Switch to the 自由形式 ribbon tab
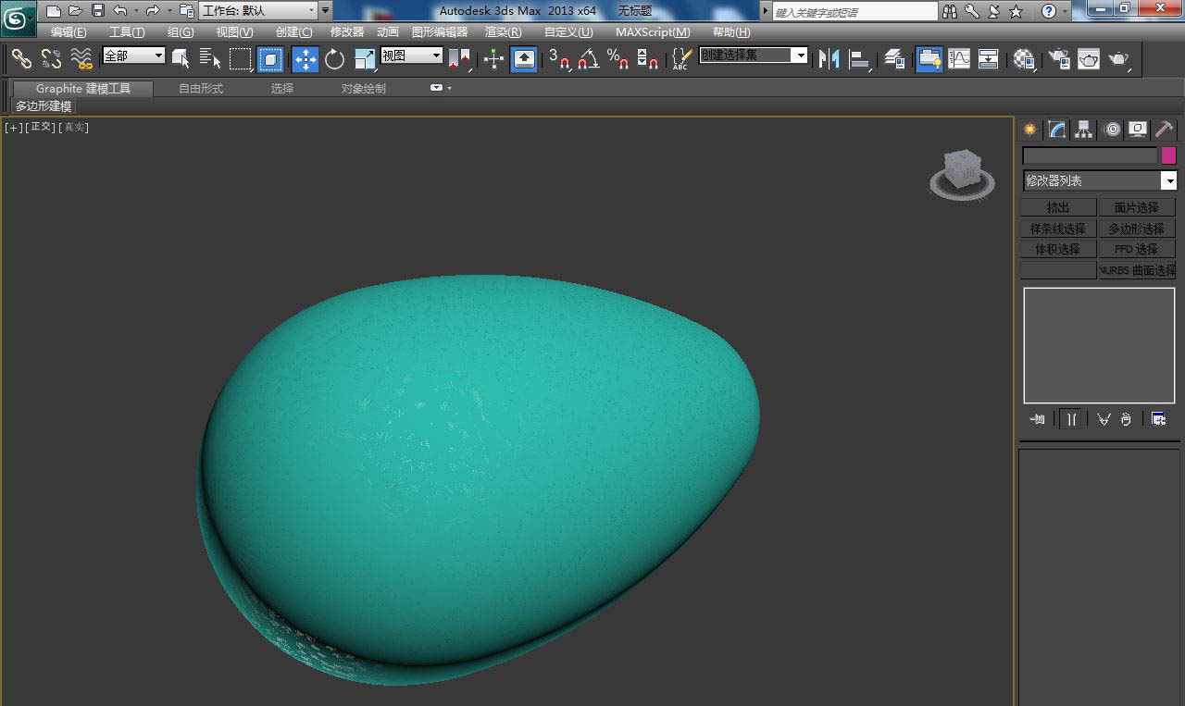Viewport: 1185px width, 706px height. tap(201, 89)
